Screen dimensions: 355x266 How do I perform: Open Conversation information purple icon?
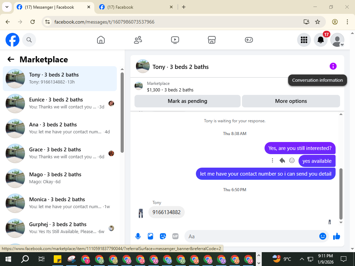click(333, 66)
